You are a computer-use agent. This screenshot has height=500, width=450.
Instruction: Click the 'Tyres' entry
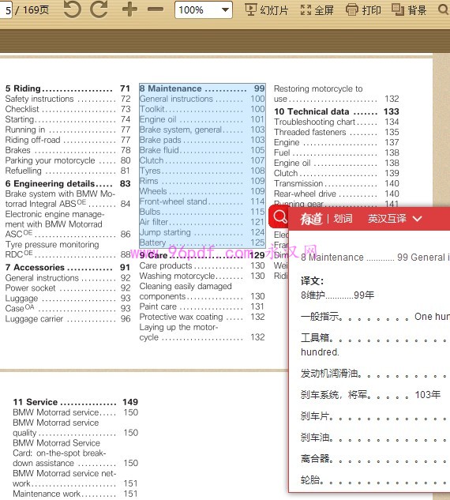[x=202, y=171]
